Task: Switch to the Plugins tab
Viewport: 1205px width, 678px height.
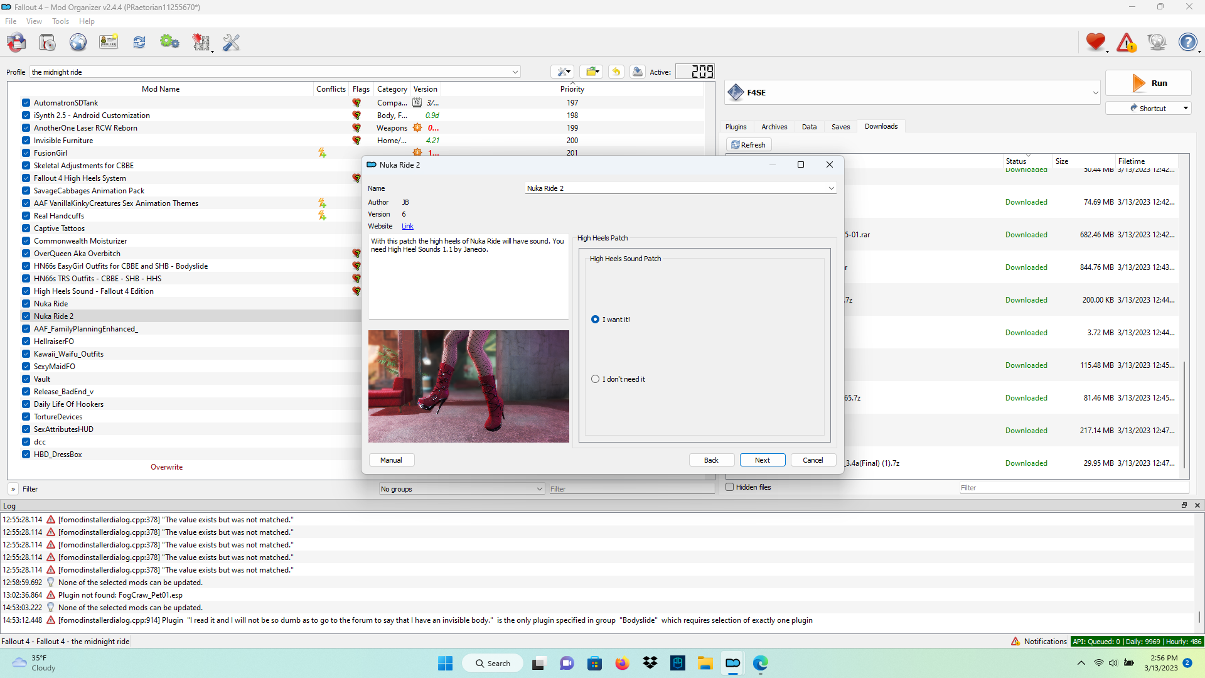Action: pos(736,127)
